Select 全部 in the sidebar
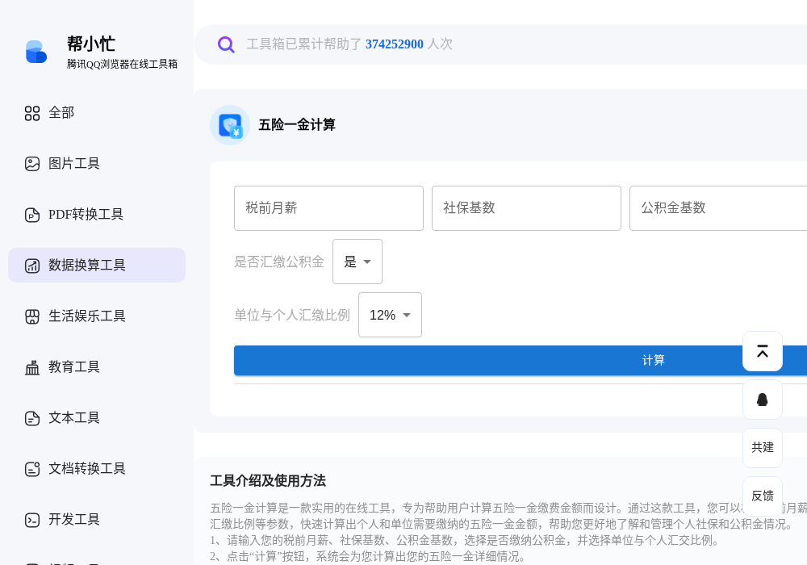 pos(97,113)
